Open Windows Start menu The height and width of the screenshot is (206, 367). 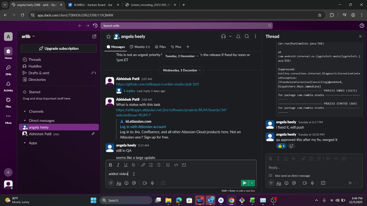(x=93, y=200)
